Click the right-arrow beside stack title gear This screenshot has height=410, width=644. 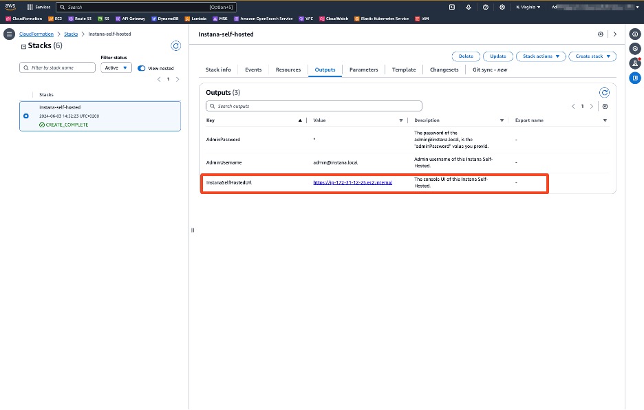click(615, 34)
